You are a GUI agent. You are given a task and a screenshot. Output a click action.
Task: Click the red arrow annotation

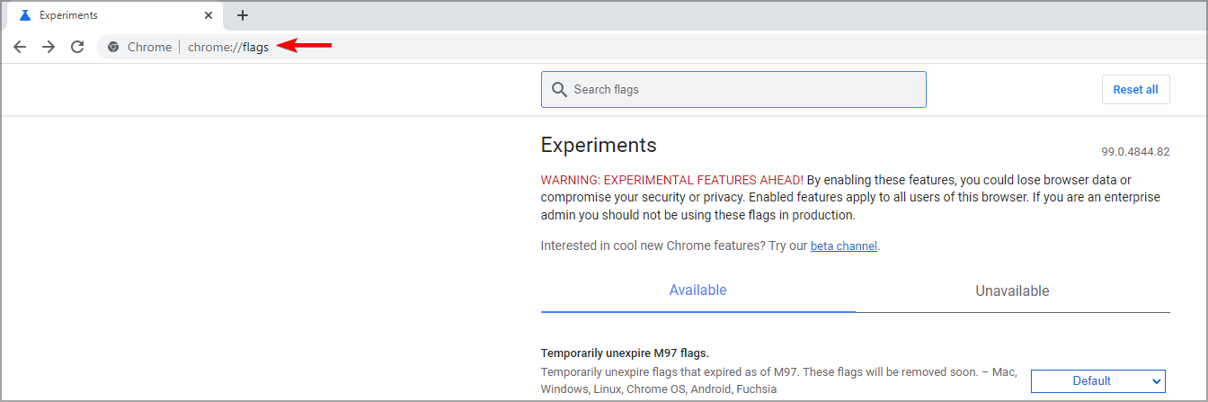[x=305, y=46]
